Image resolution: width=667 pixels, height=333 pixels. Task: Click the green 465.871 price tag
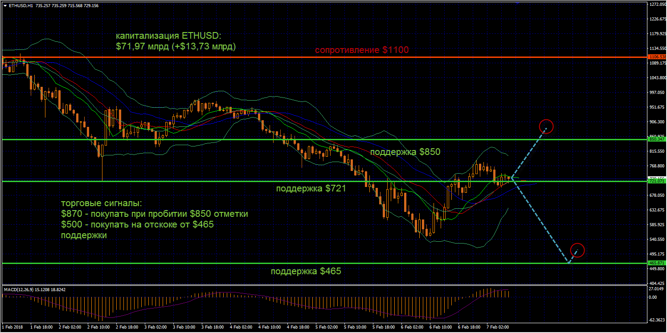coord(657,263)
